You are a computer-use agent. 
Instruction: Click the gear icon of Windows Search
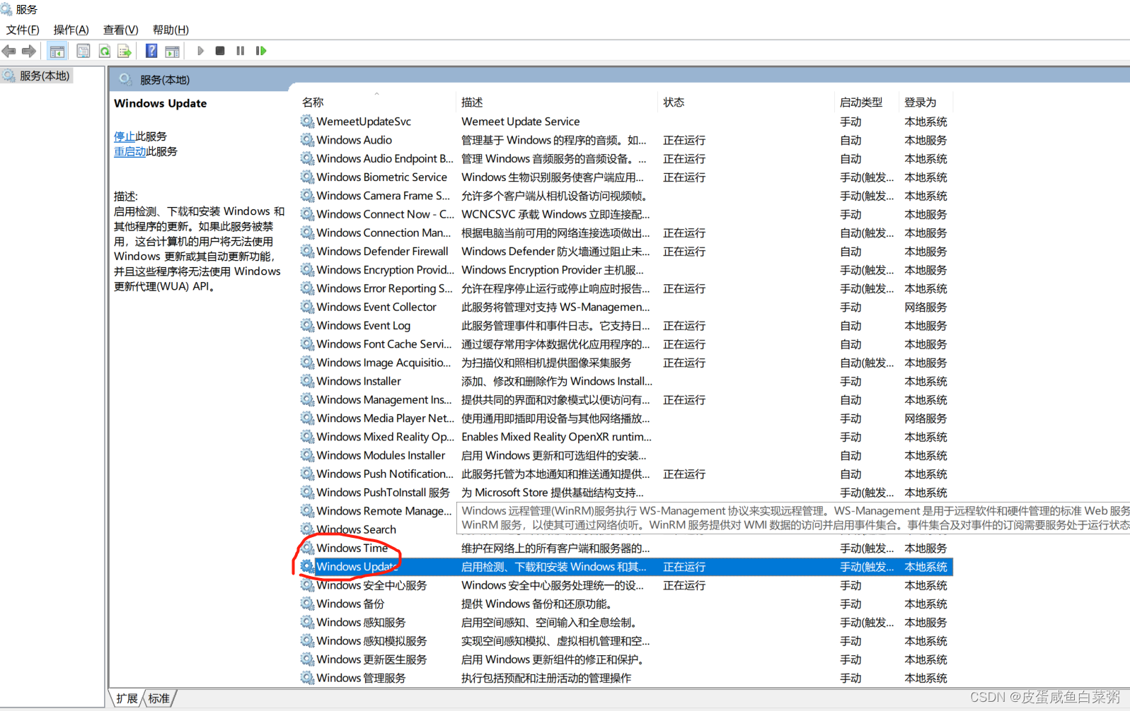[307, 529]
